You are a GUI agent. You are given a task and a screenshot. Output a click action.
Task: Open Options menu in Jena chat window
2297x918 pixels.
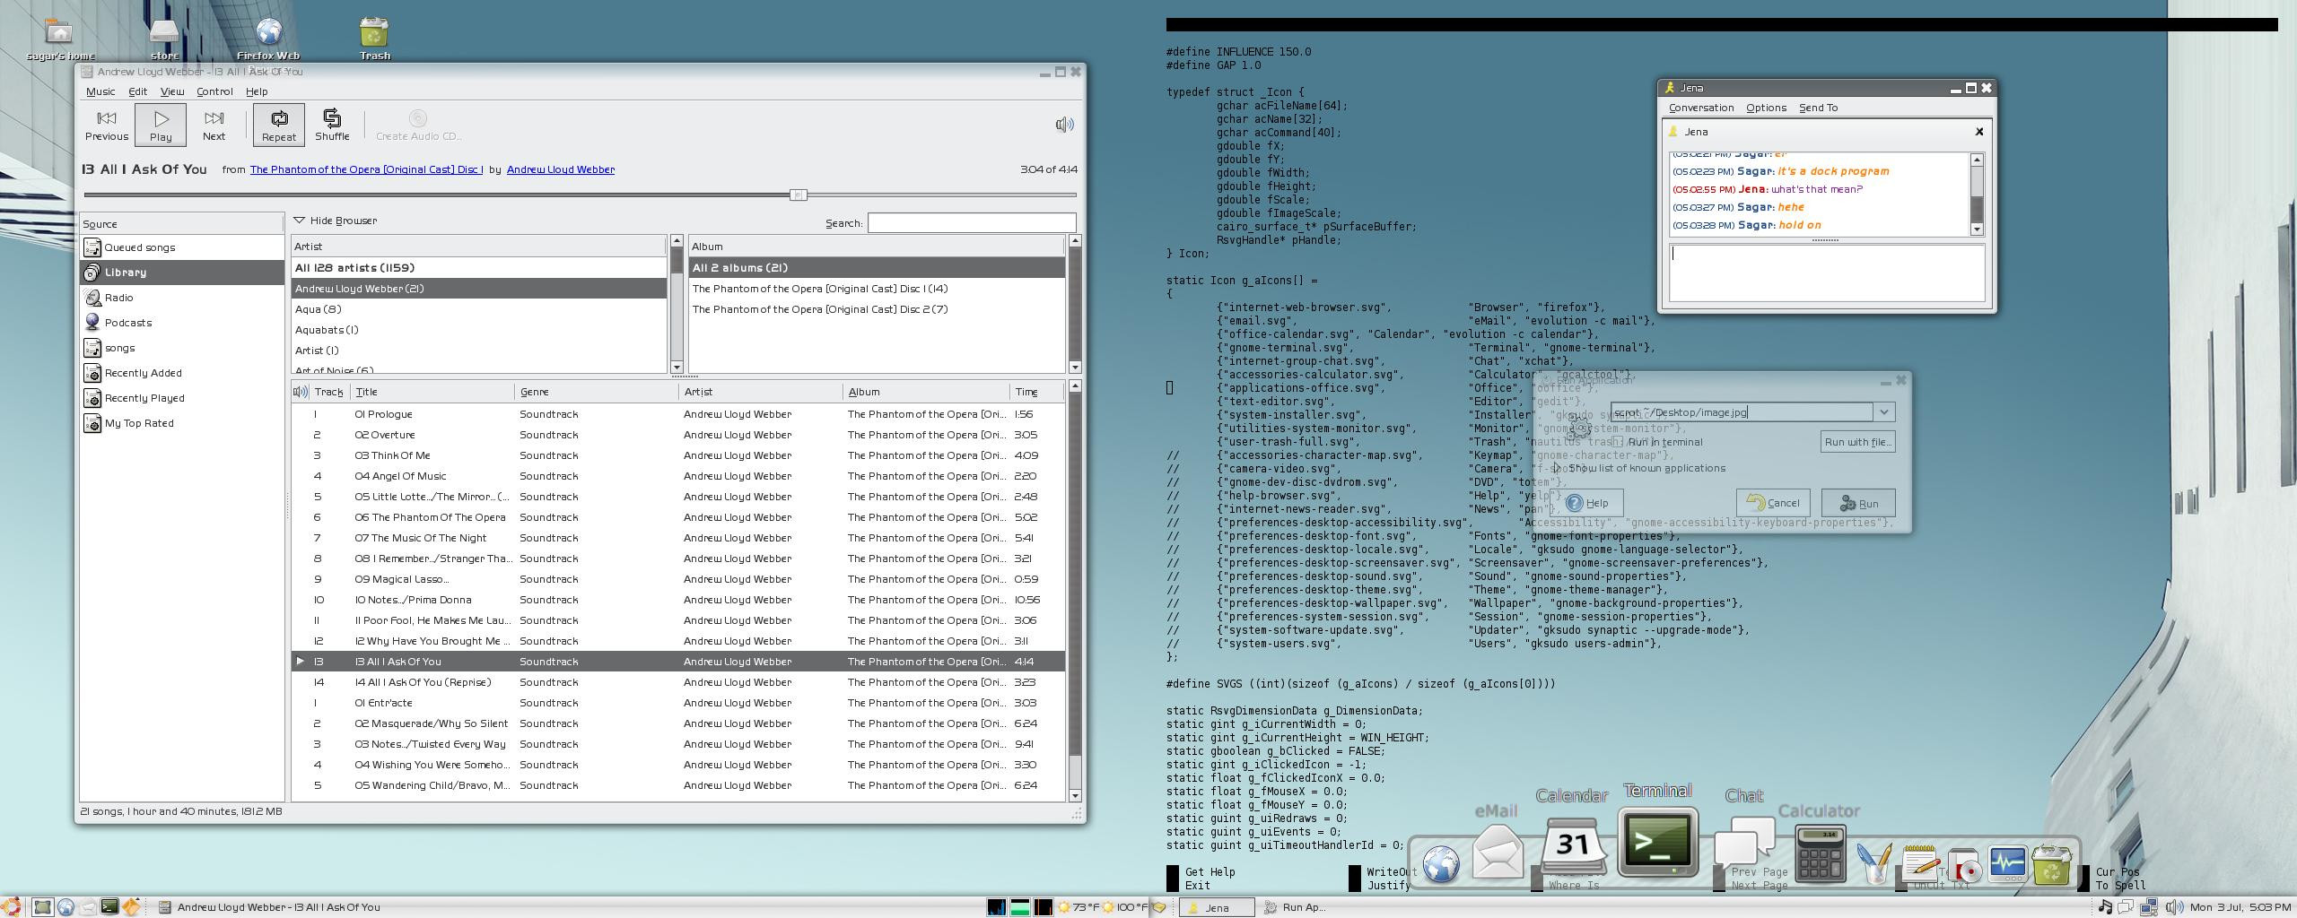(1766, 108)
